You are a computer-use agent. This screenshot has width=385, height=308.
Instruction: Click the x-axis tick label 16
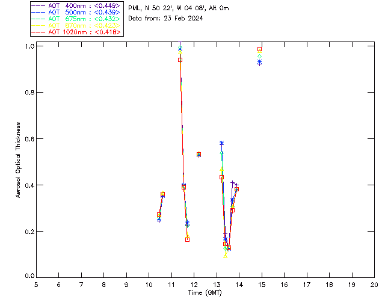[x=285, y=285]
